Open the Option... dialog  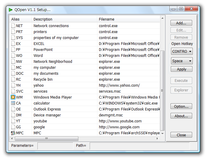tap(181, 107)
